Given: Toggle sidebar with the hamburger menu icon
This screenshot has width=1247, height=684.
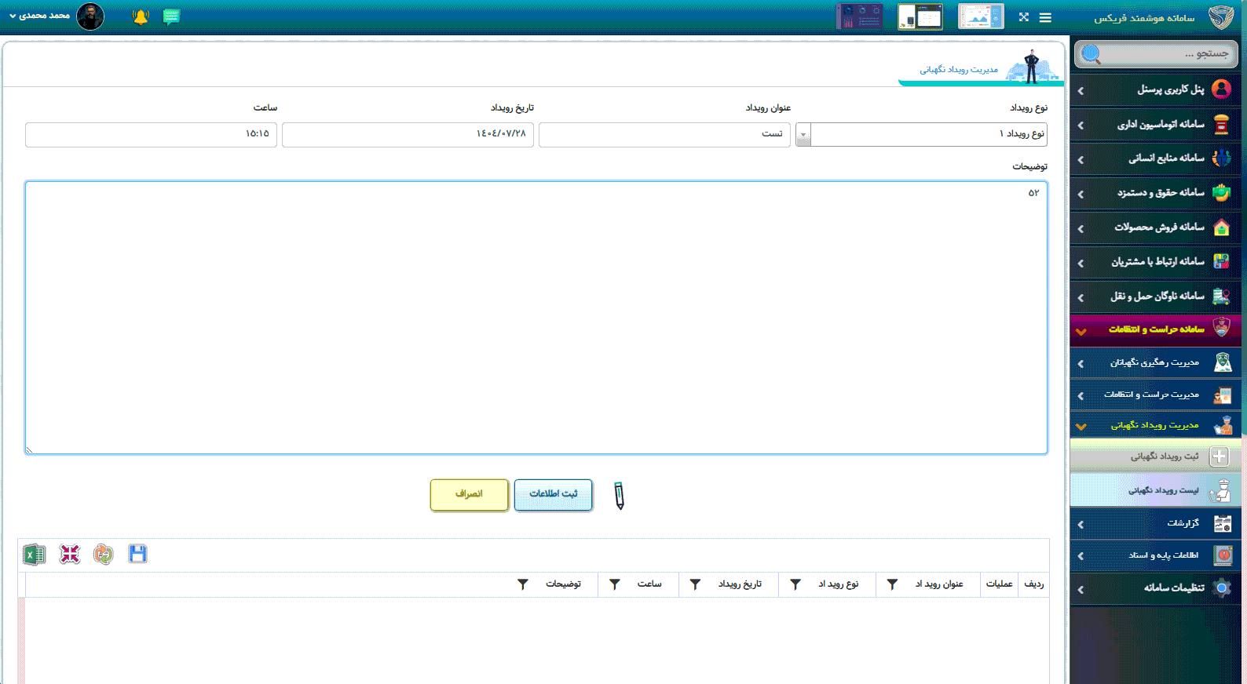Looking at the screenshot, I should pyautogui.click(x=1045, y=17).
